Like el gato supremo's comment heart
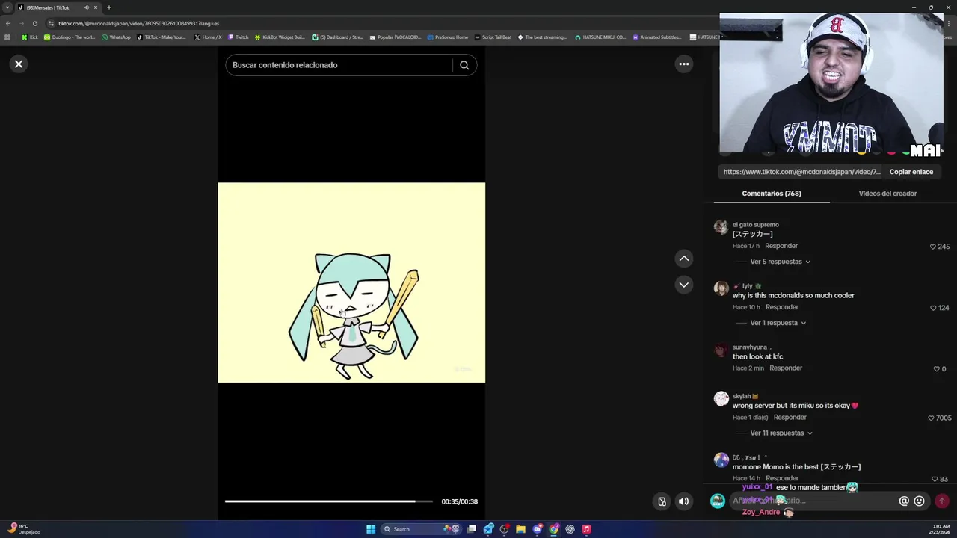957x538 pixels. 932,247
